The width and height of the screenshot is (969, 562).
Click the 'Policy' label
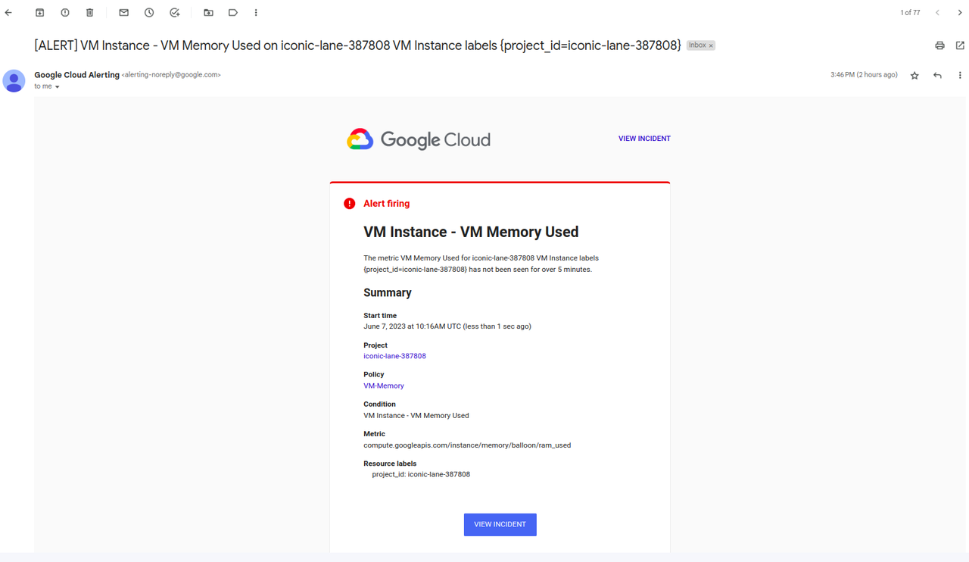click(374, 375)
